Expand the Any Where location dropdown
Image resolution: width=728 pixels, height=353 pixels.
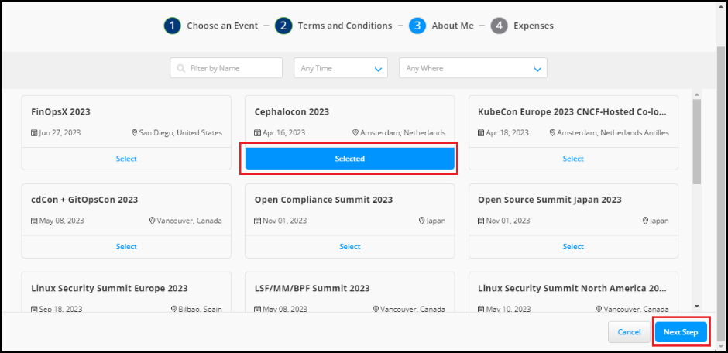472,69
